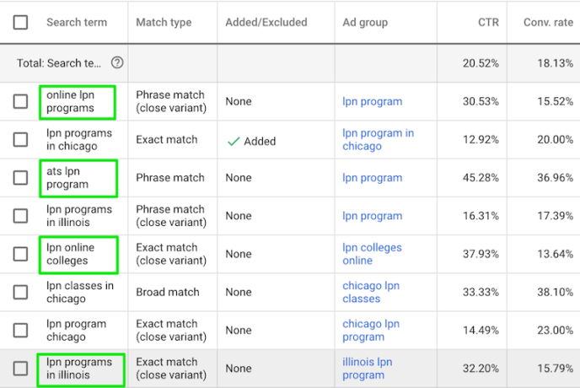This screenshot has height=388, width=580.
Task: Click the Search term column header
Action: coord(77,23)
